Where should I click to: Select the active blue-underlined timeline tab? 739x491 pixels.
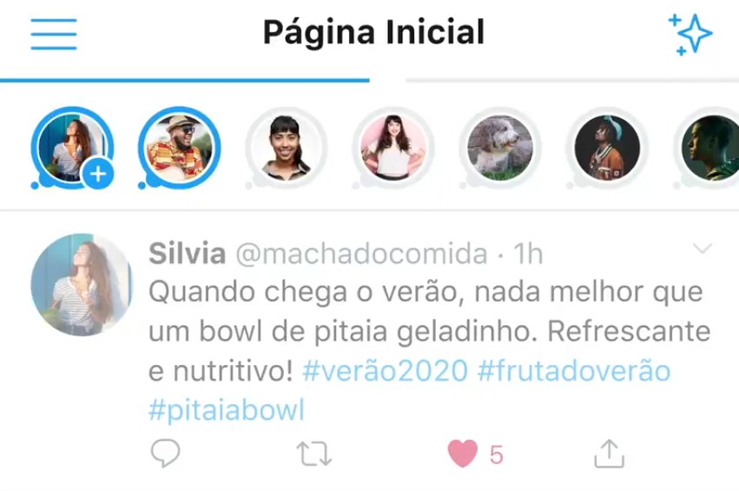click(x=185, y=81)
